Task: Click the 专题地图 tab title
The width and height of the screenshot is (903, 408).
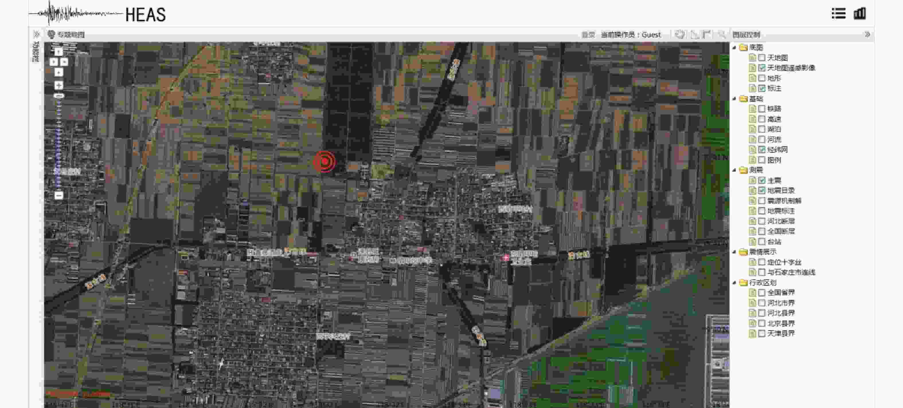Action: click(x=71, y=35)
